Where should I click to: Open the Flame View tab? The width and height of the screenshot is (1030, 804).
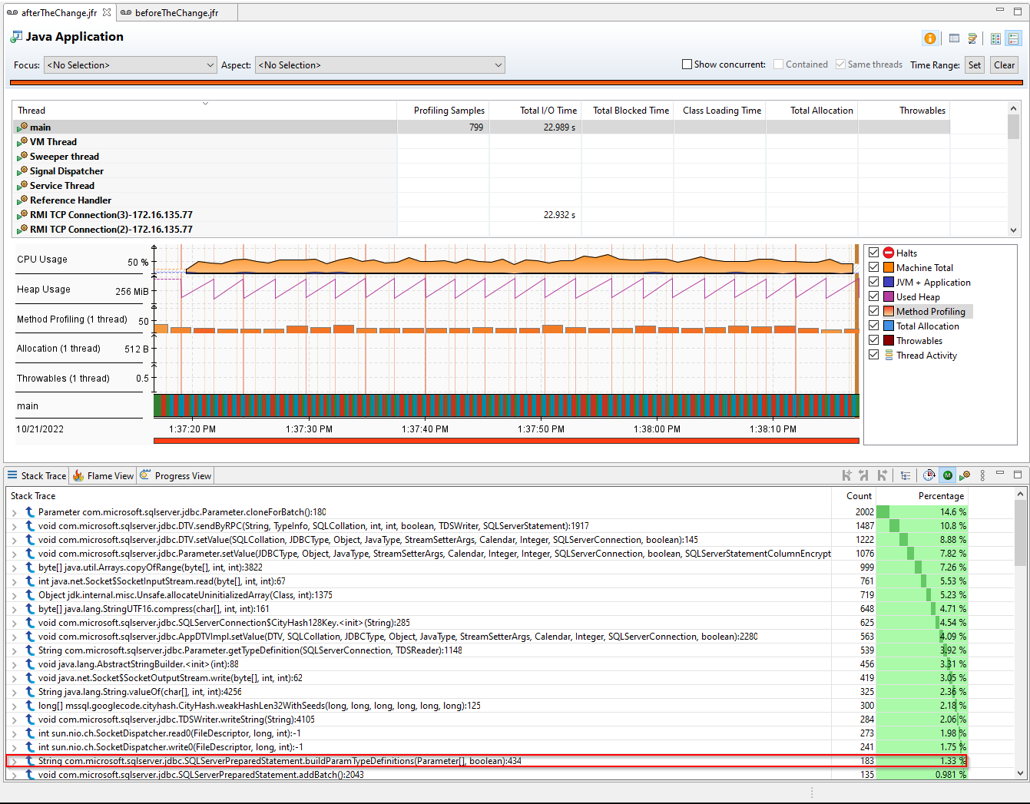103,475
